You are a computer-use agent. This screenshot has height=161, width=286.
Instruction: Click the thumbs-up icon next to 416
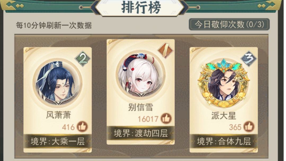(x=82, y=127)
